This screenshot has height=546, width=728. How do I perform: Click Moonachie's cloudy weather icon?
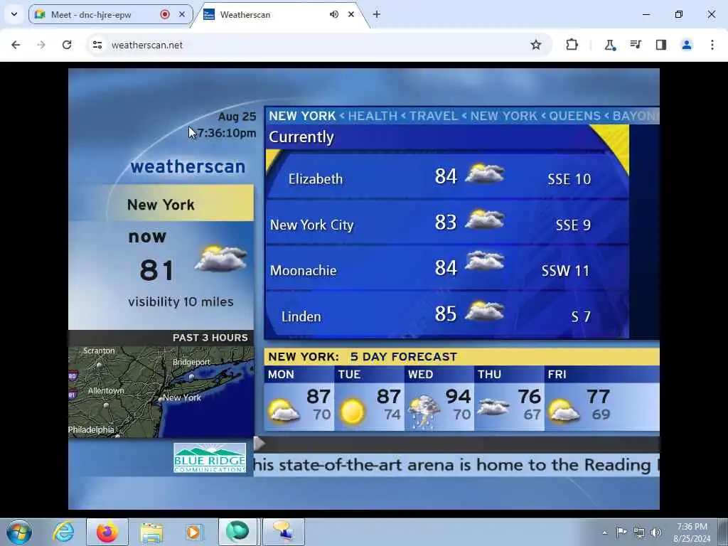484,261
